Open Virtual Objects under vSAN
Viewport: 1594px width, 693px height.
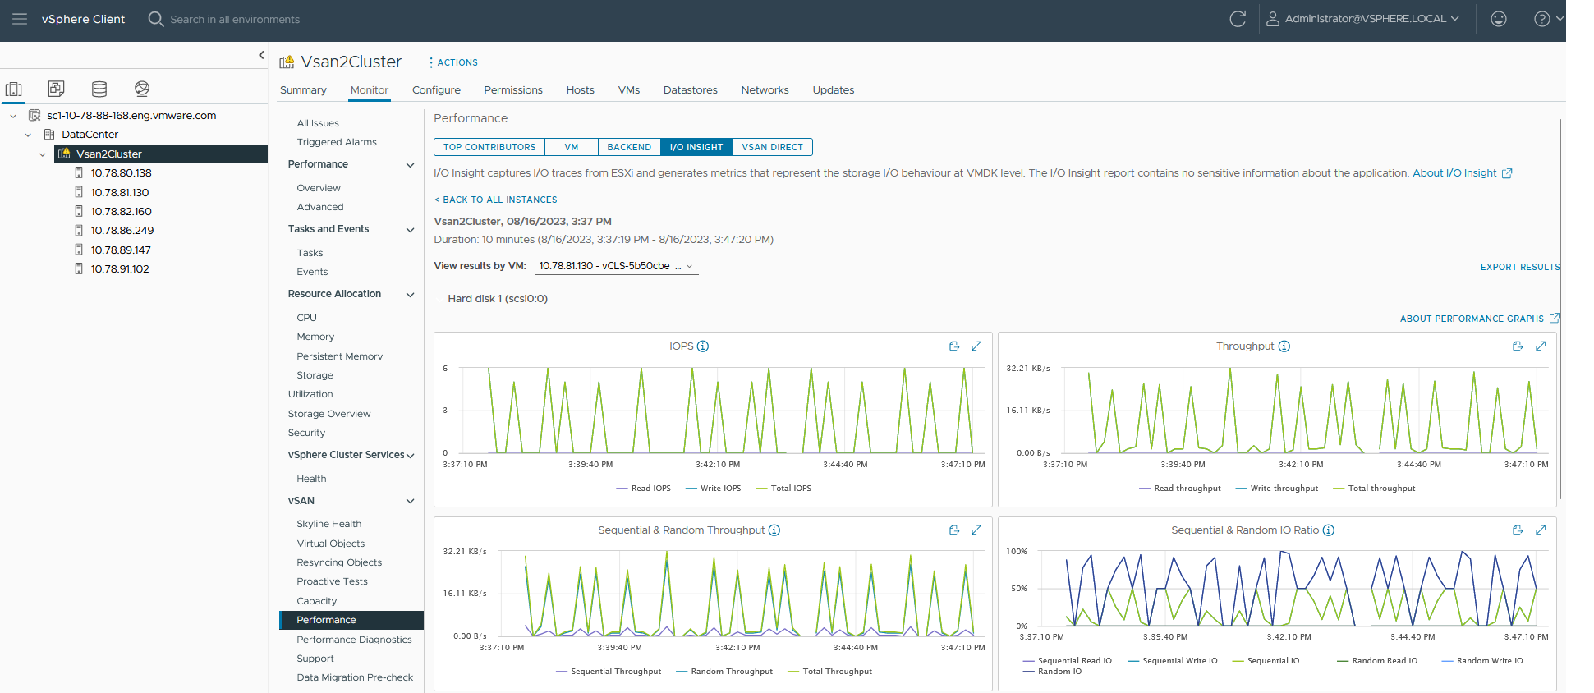(330, 544)
